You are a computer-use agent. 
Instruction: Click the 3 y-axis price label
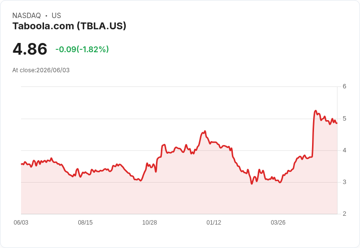[344, 182]
